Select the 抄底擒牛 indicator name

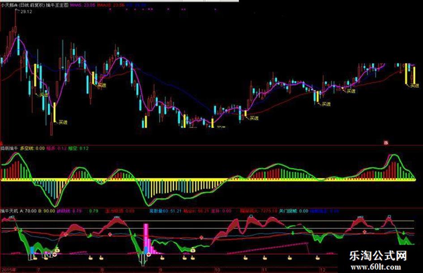point(9,148)
